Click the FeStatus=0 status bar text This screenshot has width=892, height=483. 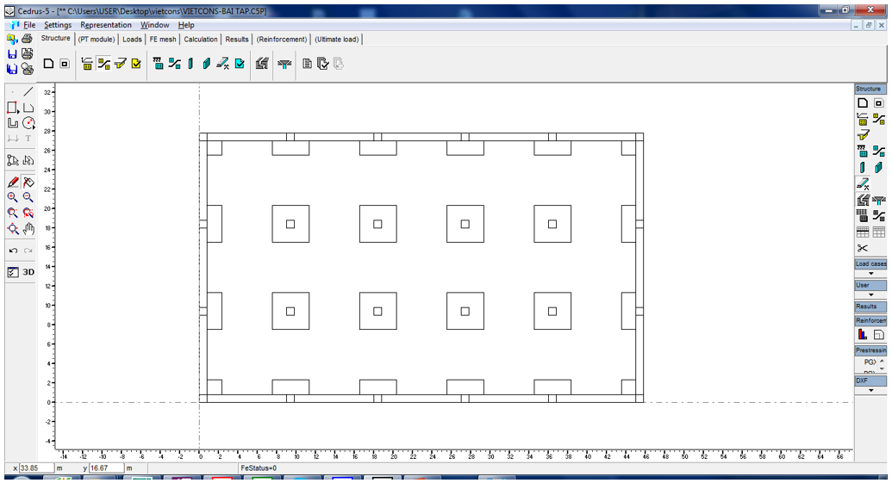[x=259, y=468]
